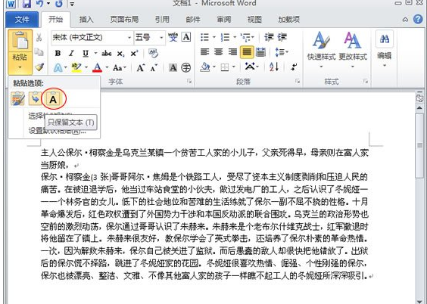The width and height of the screenshot is (427, 304).
Task: Click the Cut scissors icon
Action: 39,37
